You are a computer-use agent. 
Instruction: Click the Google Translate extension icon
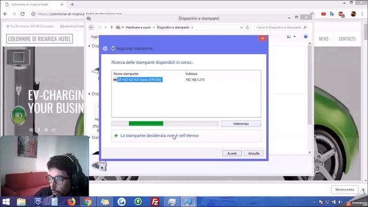(332, 14)
